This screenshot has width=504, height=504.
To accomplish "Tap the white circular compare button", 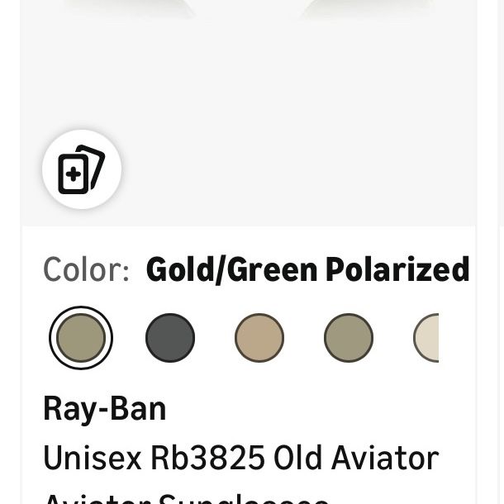I will coord(82,169).
